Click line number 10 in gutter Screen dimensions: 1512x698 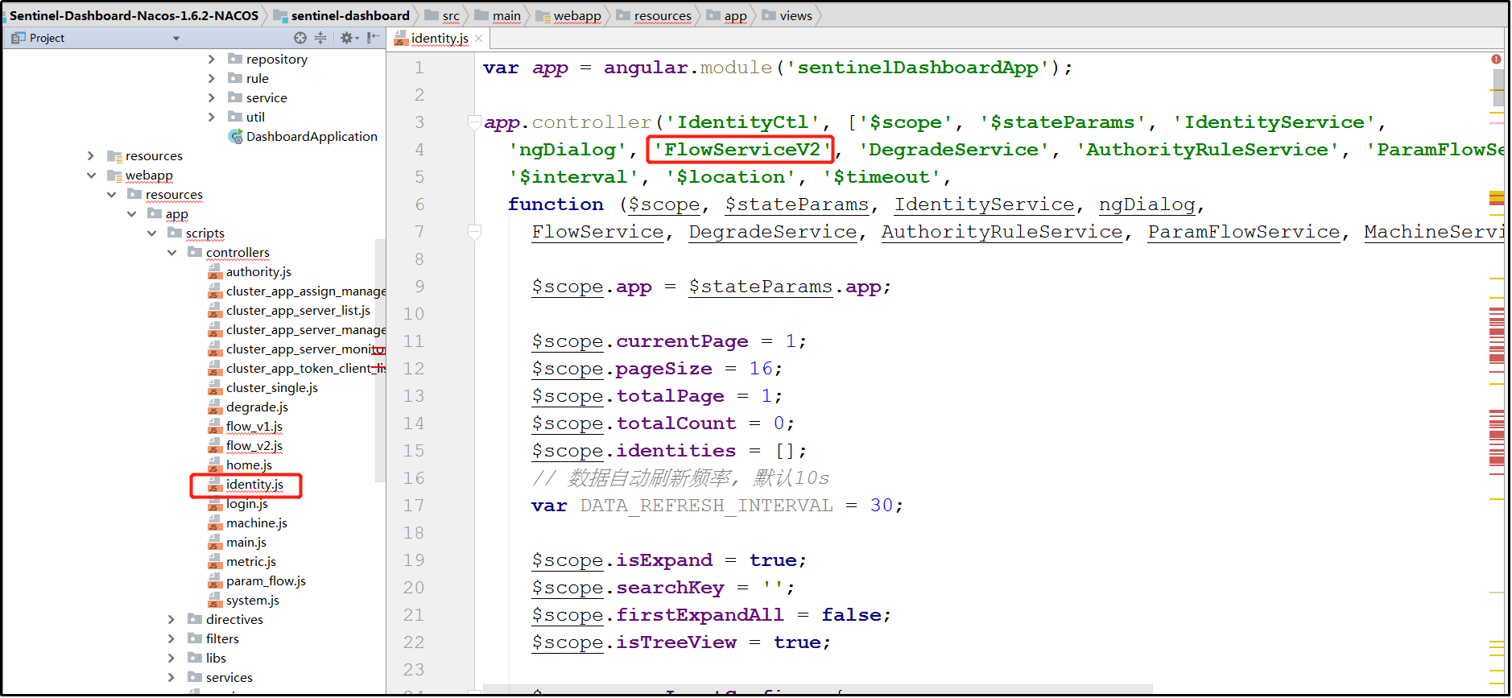click(414, 314)
